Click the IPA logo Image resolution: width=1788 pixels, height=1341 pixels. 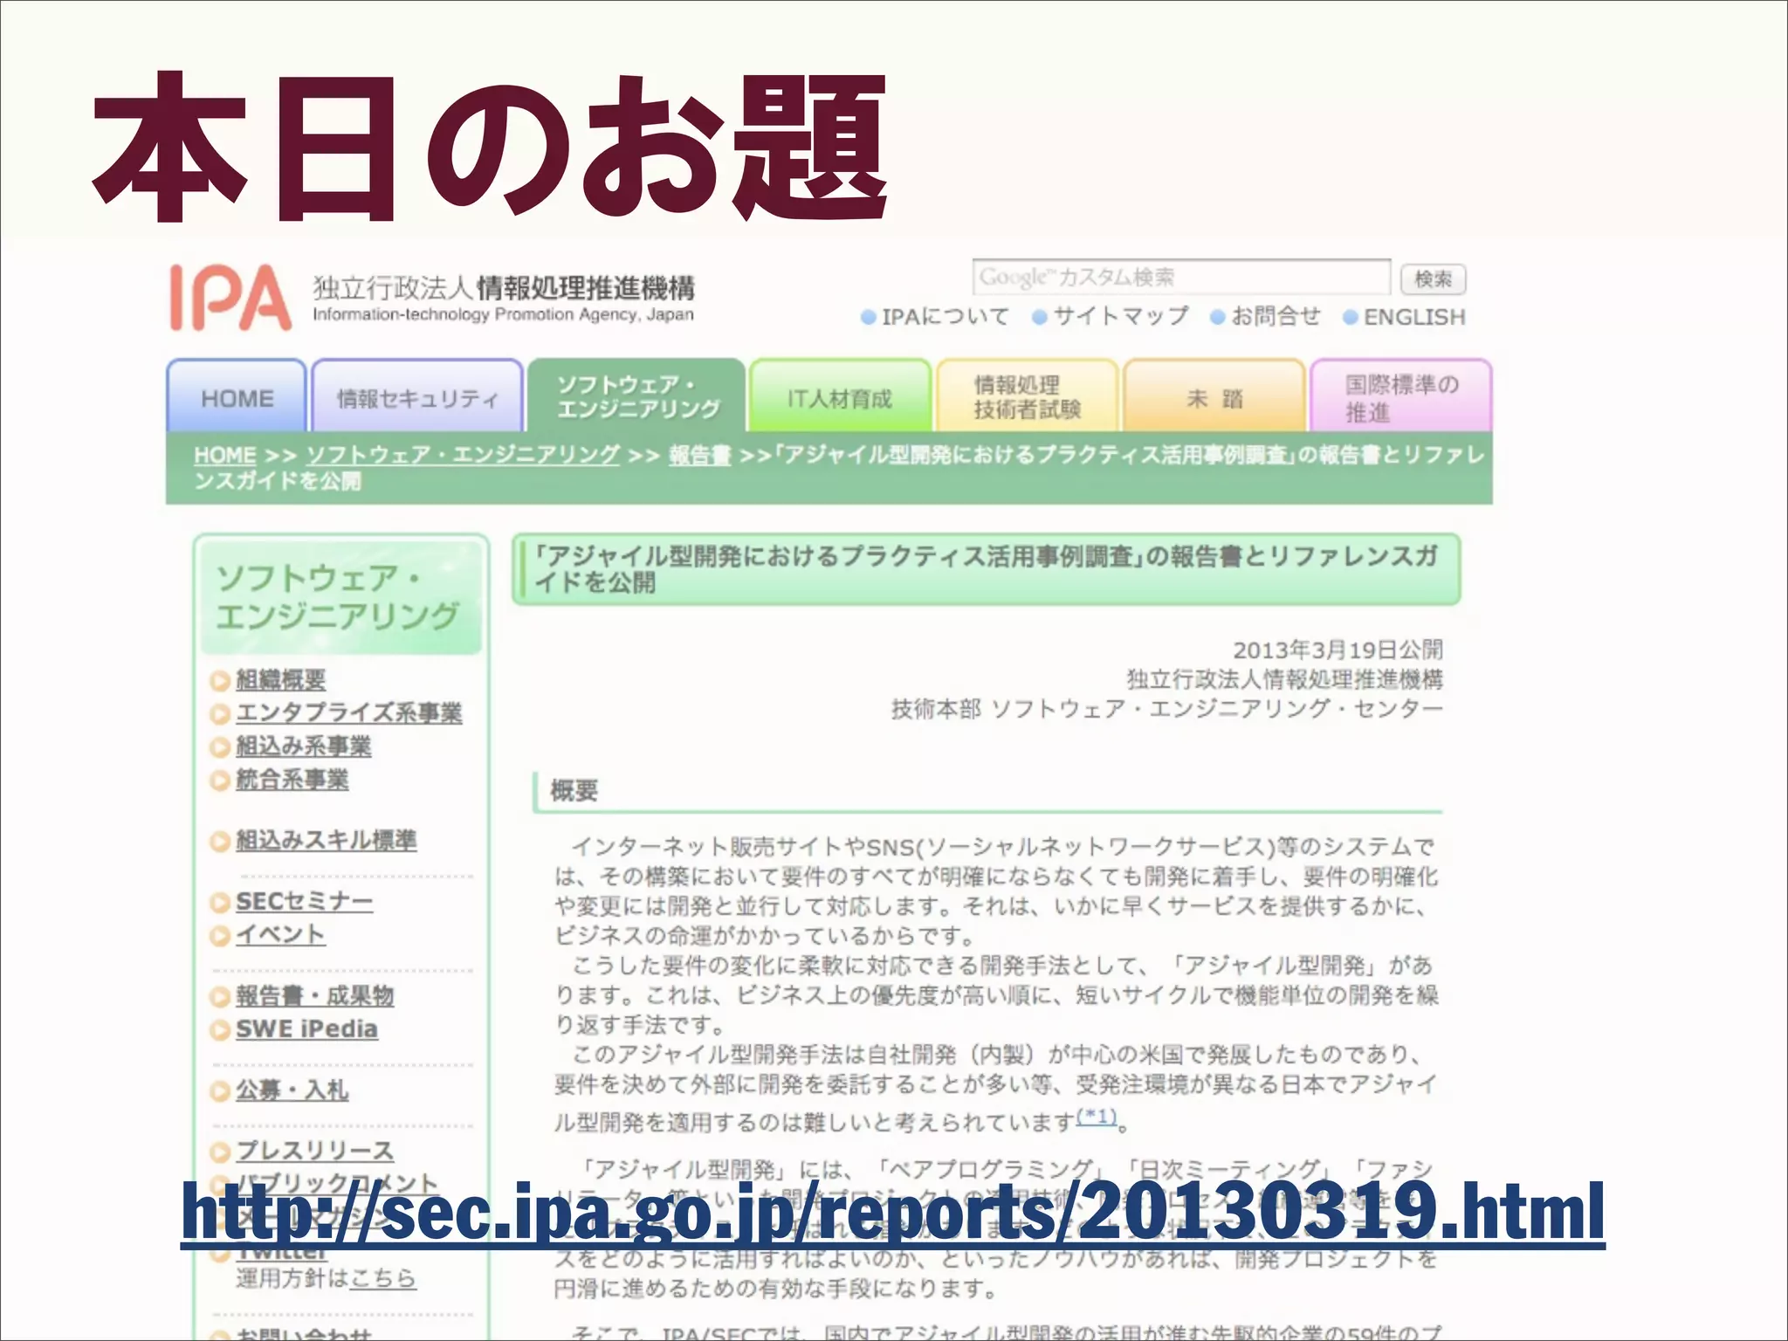coord(230,299)
